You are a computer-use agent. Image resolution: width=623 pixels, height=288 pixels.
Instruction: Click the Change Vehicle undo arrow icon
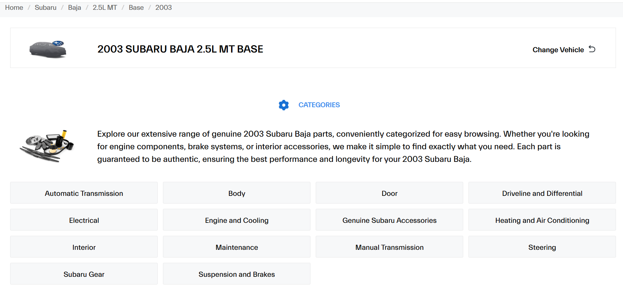pyautogui.click(x=592, y=49)
